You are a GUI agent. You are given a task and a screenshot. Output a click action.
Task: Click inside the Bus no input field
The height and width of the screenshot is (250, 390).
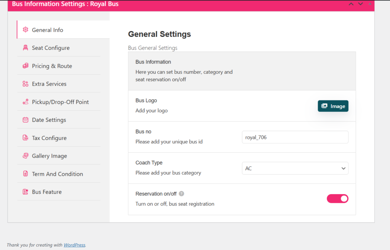click(295, 137)
